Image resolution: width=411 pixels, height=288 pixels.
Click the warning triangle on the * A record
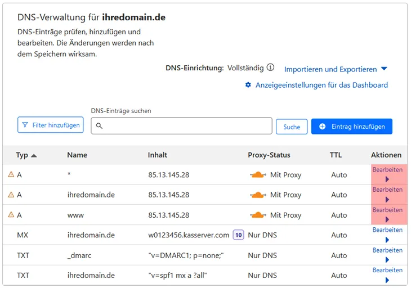pos(11,174)
